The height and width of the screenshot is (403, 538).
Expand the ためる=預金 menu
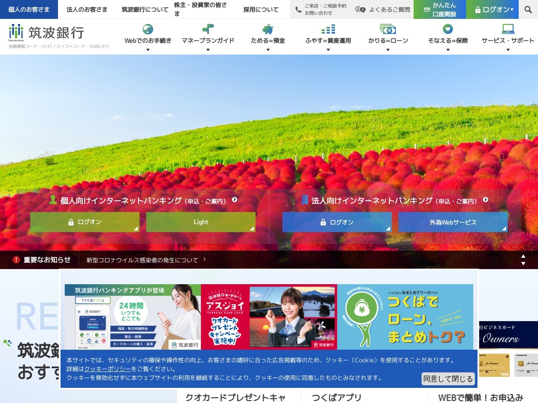coord(268,50)
